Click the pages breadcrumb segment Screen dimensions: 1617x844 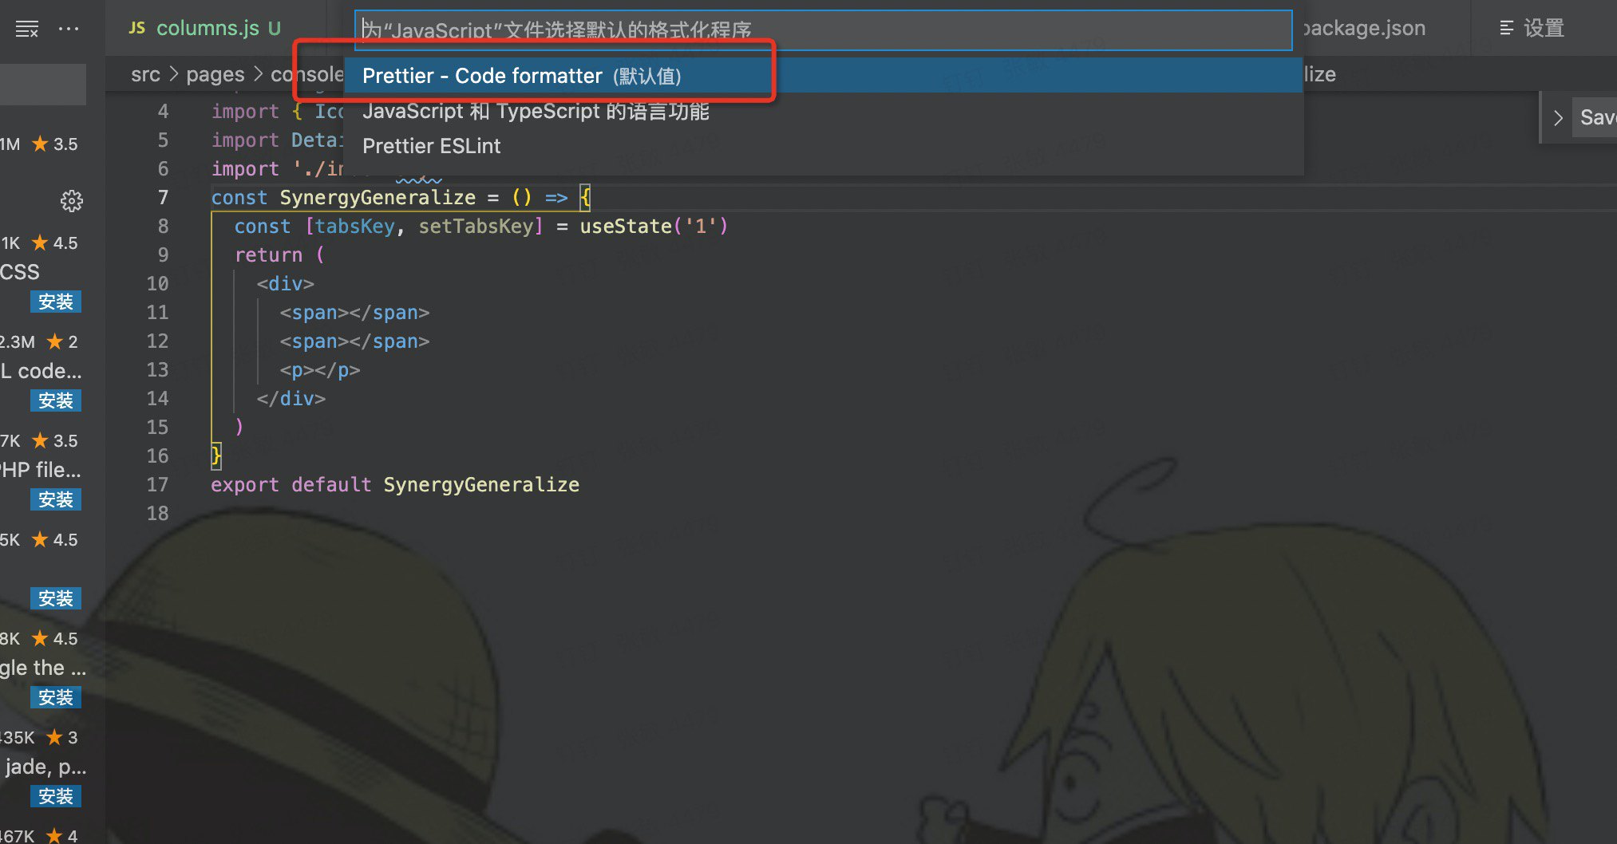click(215, 74)
